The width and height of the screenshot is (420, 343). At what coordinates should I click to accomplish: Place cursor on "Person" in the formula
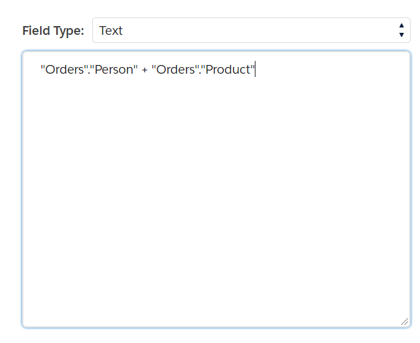coord(114,70)
